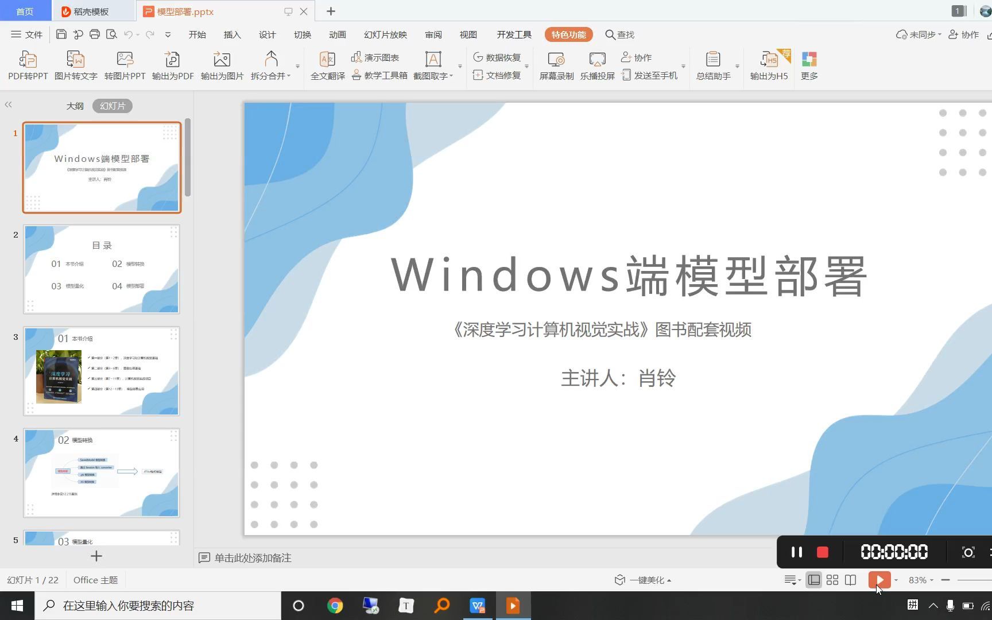Select the 数据恢复 data recovery tool
This screenshot has height=620, width=992.
[x=497, y=57]
